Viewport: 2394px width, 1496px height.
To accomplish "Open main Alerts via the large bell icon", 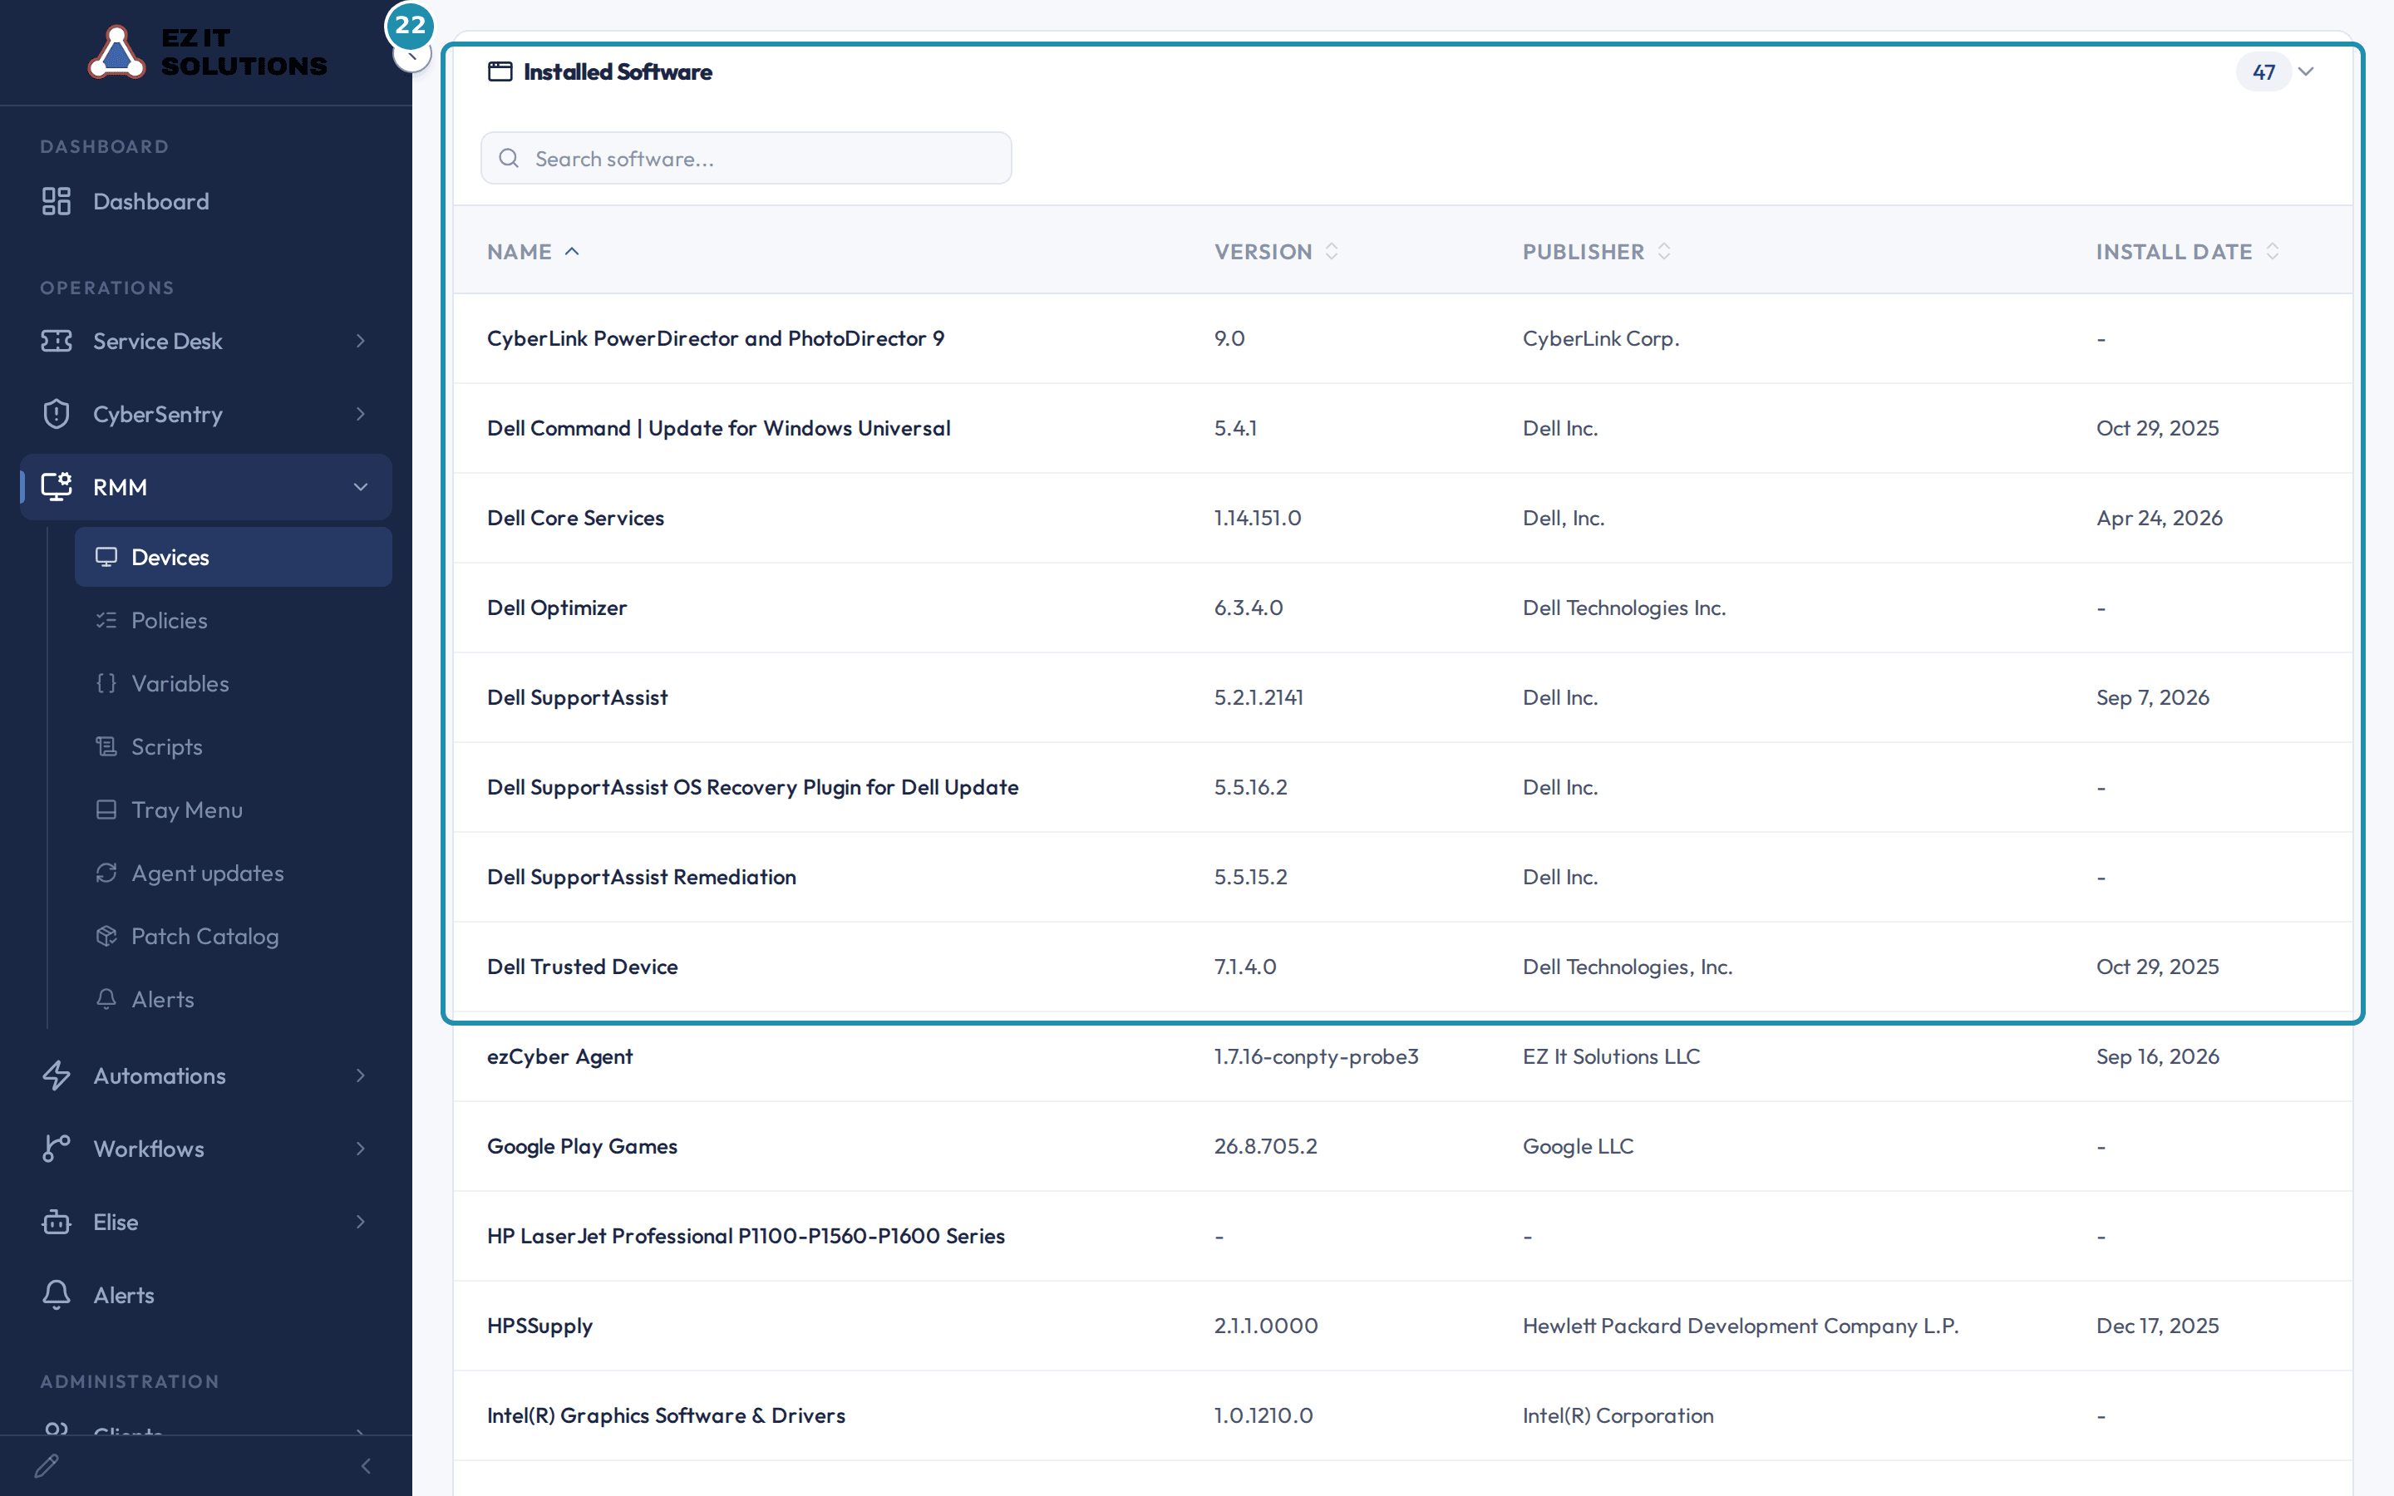I will (57, 1295).
